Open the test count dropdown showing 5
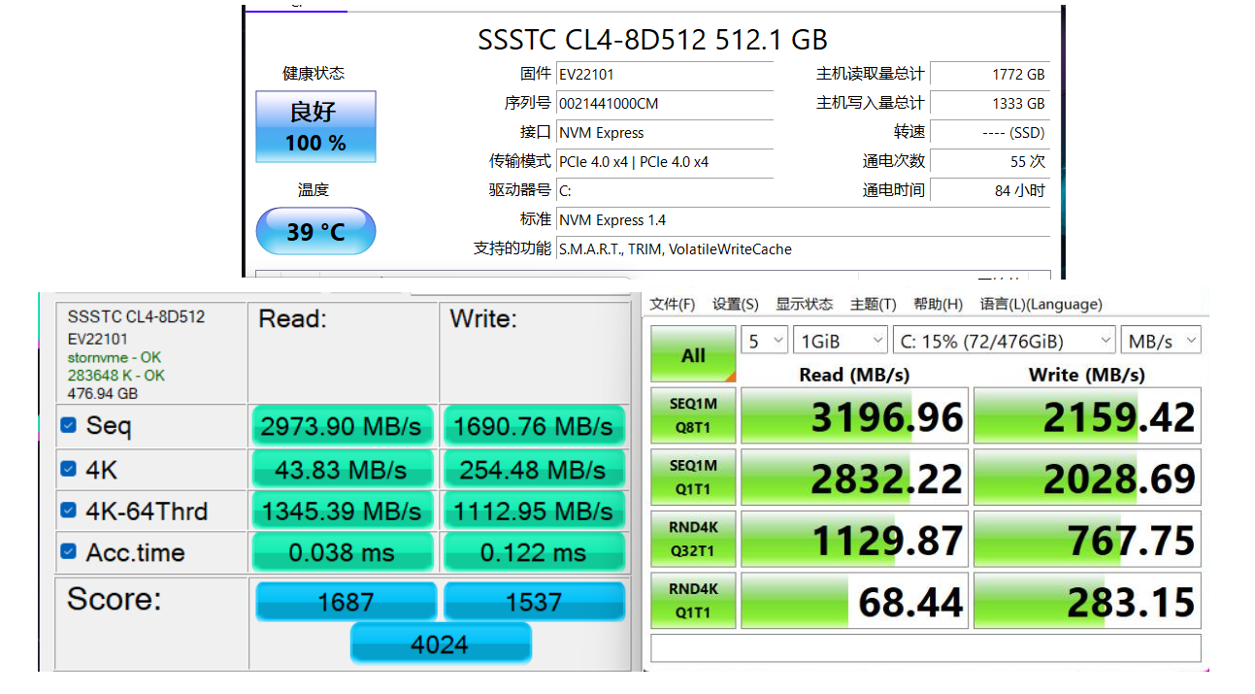 [764, 341]
